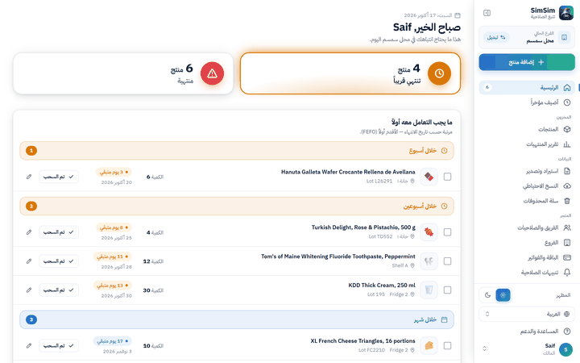Edit Turkish Delight with pencil icon

[29, 232]
